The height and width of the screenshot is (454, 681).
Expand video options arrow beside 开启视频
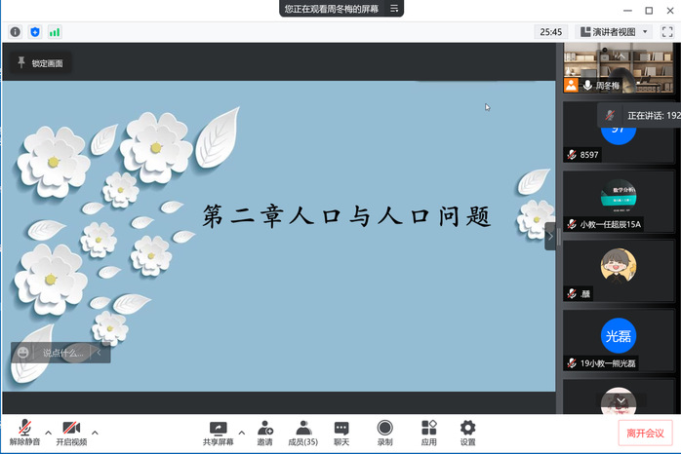(x=95, y=432)
